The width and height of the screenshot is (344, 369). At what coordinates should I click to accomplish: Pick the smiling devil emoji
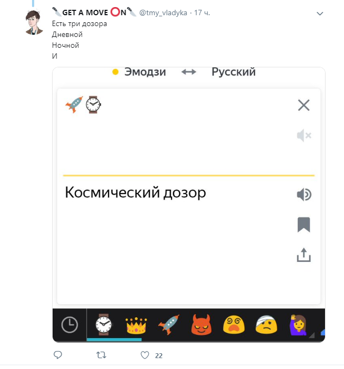[x=201, y=325]
